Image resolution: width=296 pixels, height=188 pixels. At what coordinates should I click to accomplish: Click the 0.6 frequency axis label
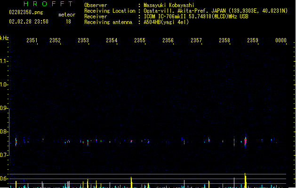pyautogui.click(x=3, y=179)
